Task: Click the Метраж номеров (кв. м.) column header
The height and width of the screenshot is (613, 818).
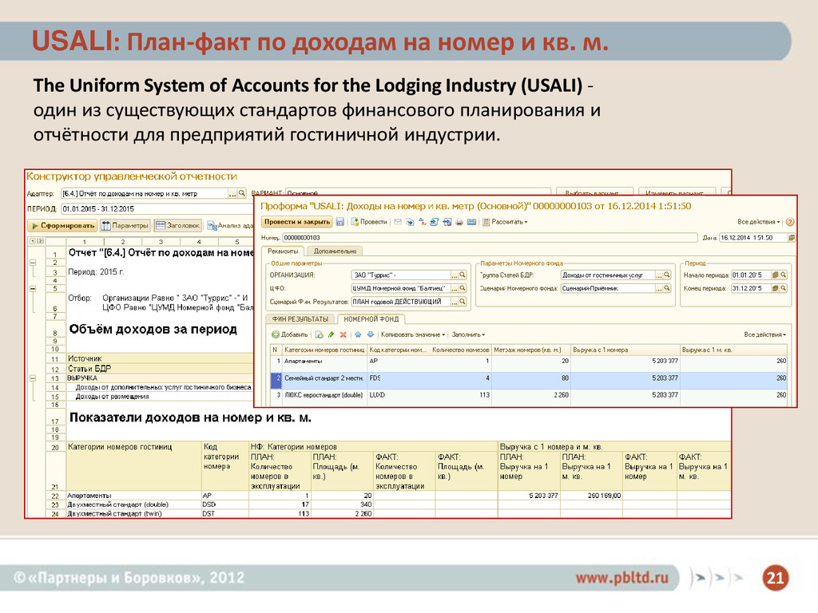Action: [x=530, y=350]
